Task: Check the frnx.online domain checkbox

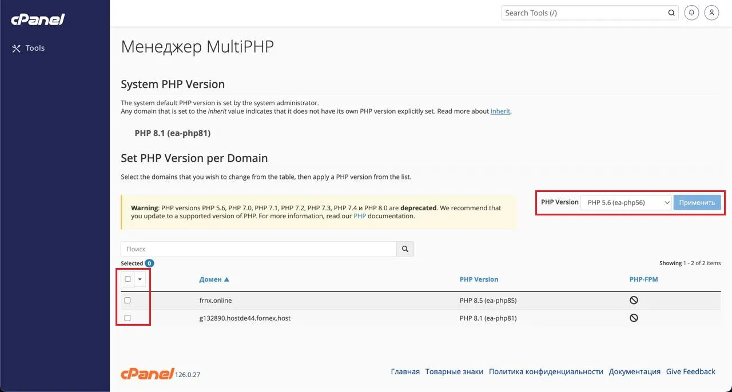Action: pyautogui.click(x=128, y=300)
